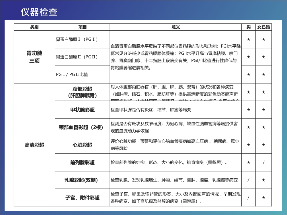Click 检测是否有斑块及狭窄程度 description text
The image size is (287, 215).
[x=174, y=127]
